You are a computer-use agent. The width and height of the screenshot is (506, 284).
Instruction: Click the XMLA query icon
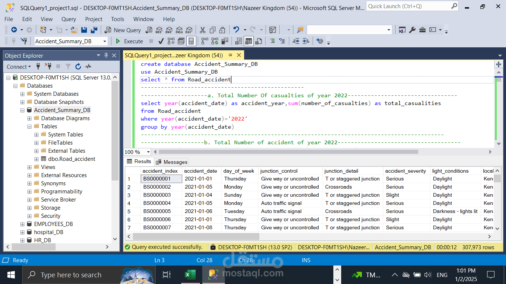(179, 30)
